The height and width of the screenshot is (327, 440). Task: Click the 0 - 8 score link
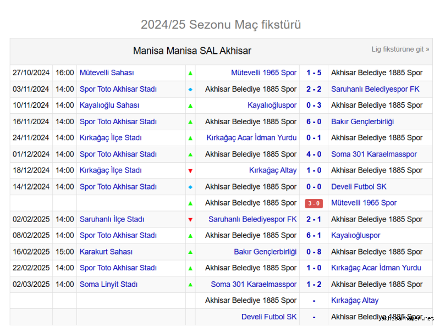pyautogui.click(x=313, y=252)
